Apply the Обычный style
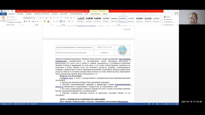The image size is (205, 115). tap(114, 19)
